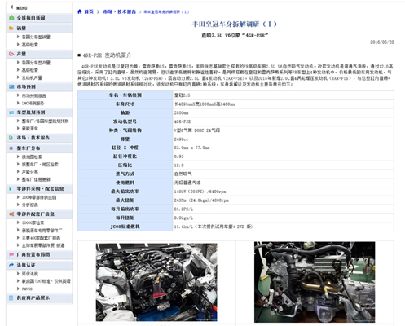Open the 整车厂信息更新 sidebar link

point(36,179)
